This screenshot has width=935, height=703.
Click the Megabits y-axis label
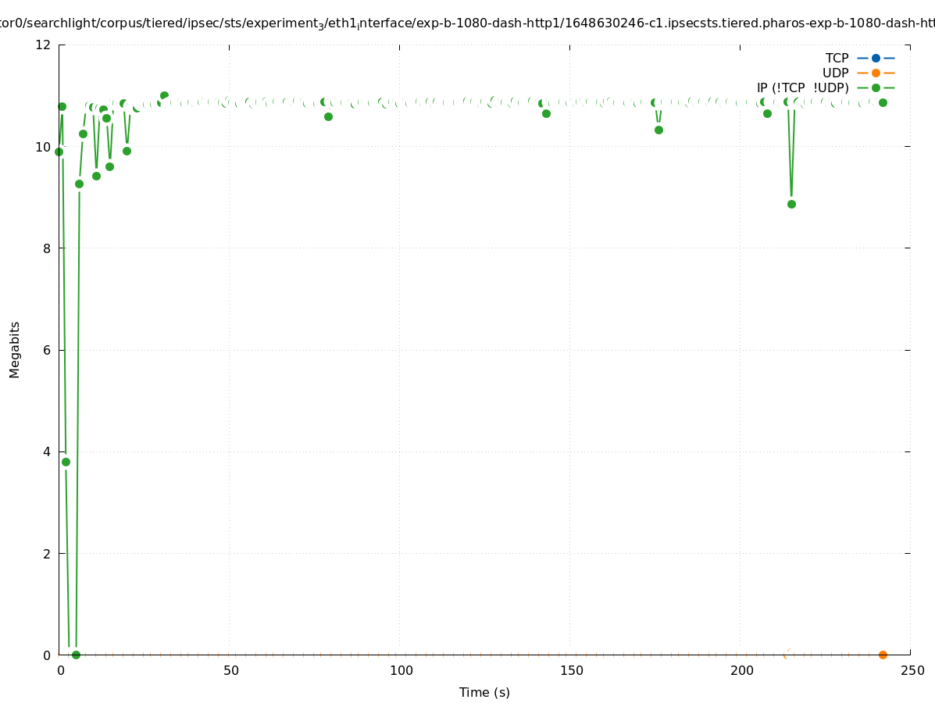pos(15,349)
